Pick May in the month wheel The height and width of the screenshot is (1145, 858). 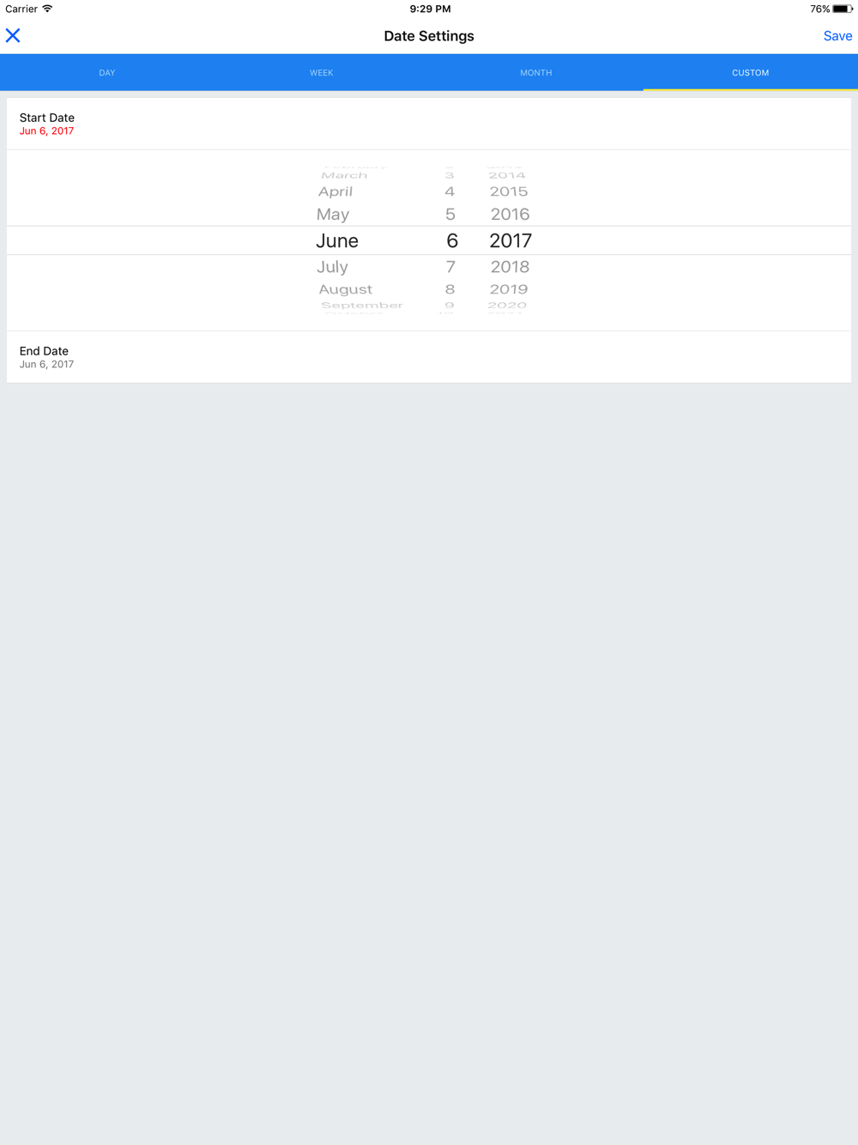point(333,215)
